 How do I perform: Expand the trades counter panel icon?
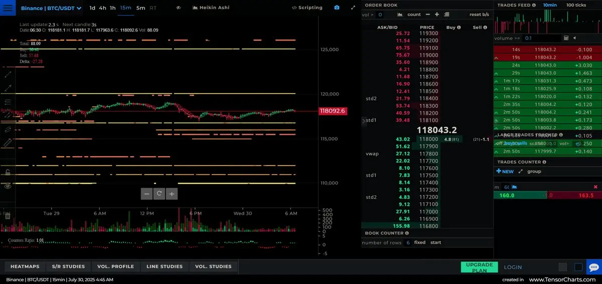pyautogui.click(x=521, y=171)
